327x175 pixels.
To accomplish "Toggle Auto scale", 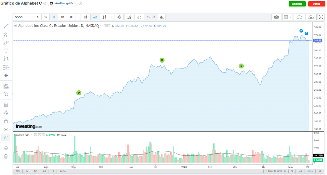I will (310, 171).
